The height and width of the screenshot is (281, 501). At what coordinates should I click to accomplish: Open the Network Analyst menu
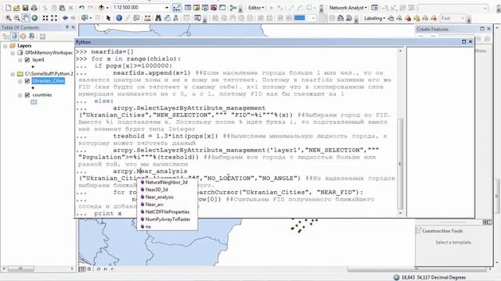pos(348,8)
